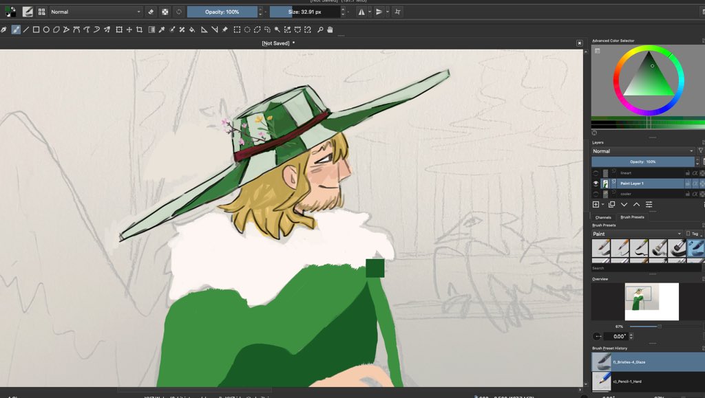Open the brush editor icon
This screenshot has width=705, height=398.
[28, 12]
